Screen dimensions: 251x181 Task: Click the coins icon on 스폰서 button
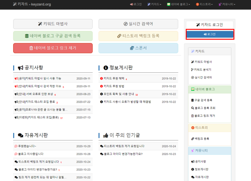tap(132, 48)
